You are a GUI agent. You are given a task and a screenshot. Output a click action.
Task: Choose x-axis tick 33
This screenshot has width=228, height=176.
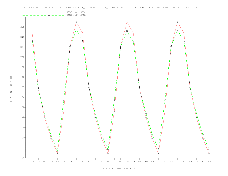click(x=102, y=162)
